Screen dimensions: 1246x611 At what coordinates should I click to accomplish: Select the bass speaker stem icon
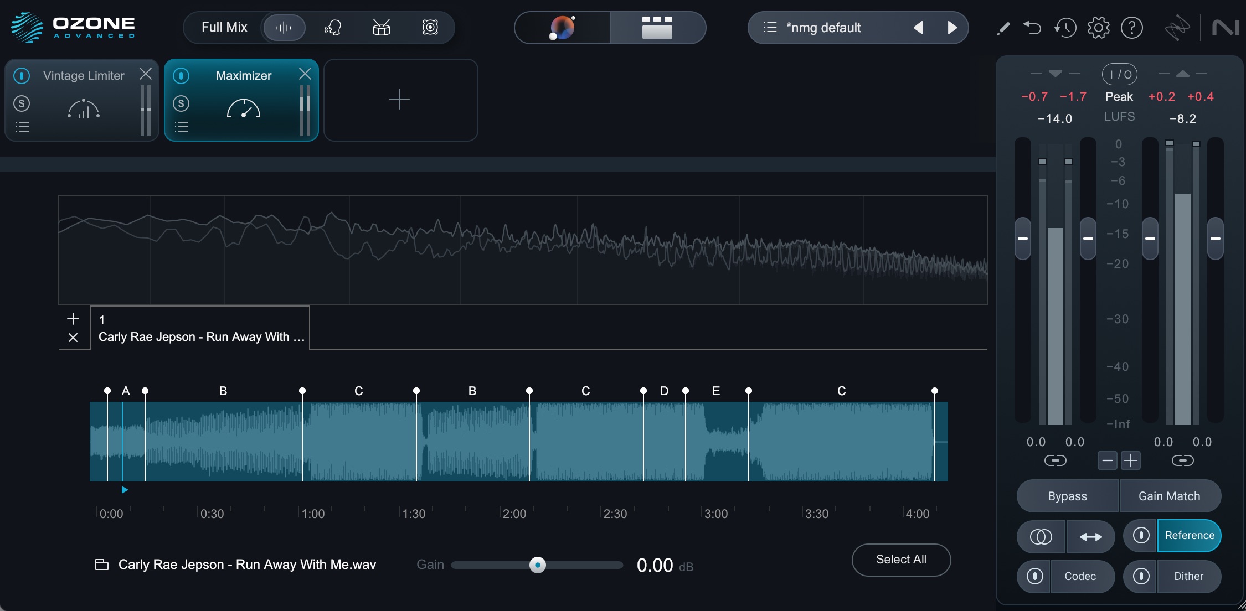[x=430, y=27]
